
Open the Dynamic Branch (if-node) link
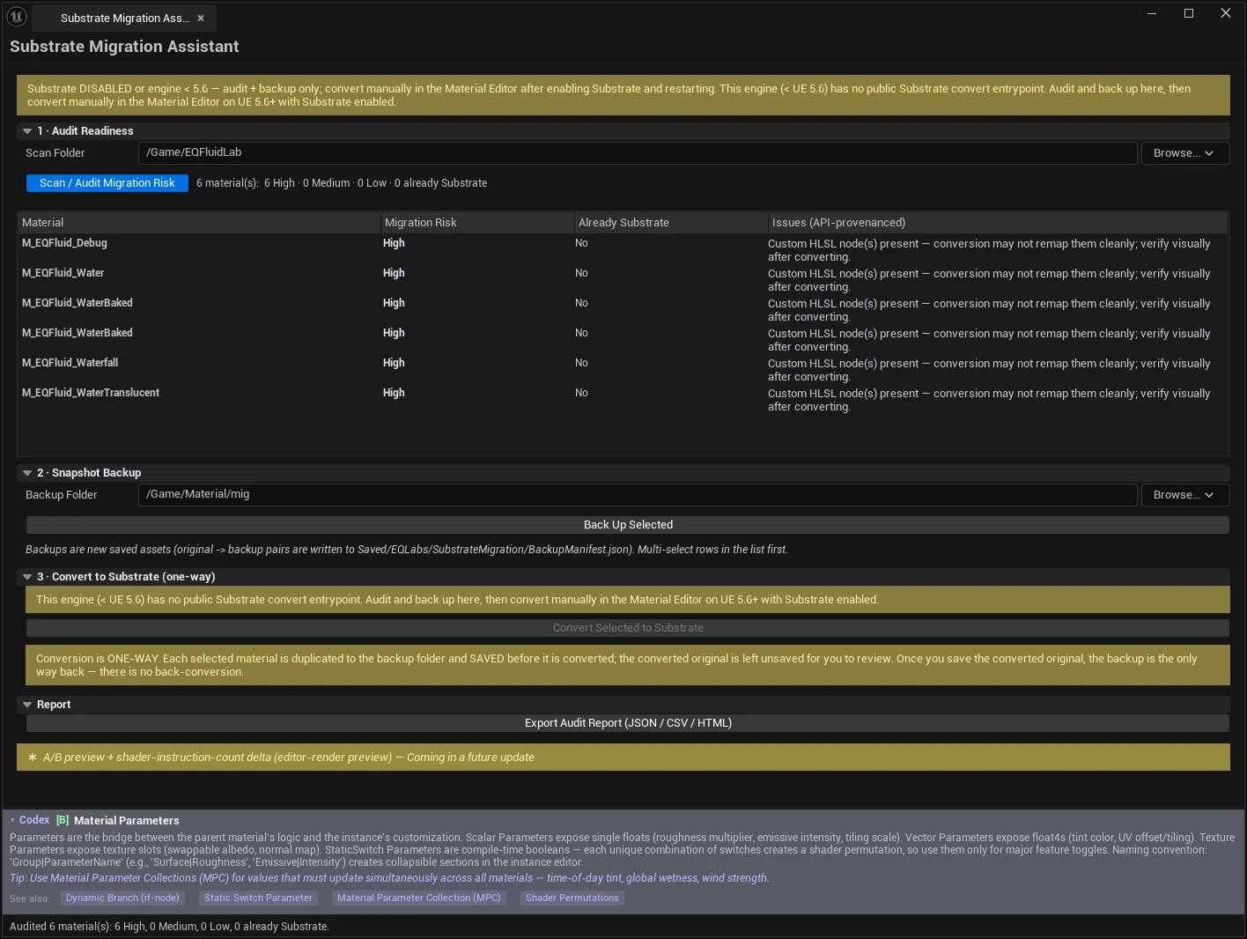click(x=122, y=898)
